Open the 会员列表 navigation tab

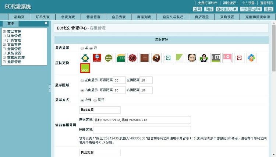coord(119,17)
